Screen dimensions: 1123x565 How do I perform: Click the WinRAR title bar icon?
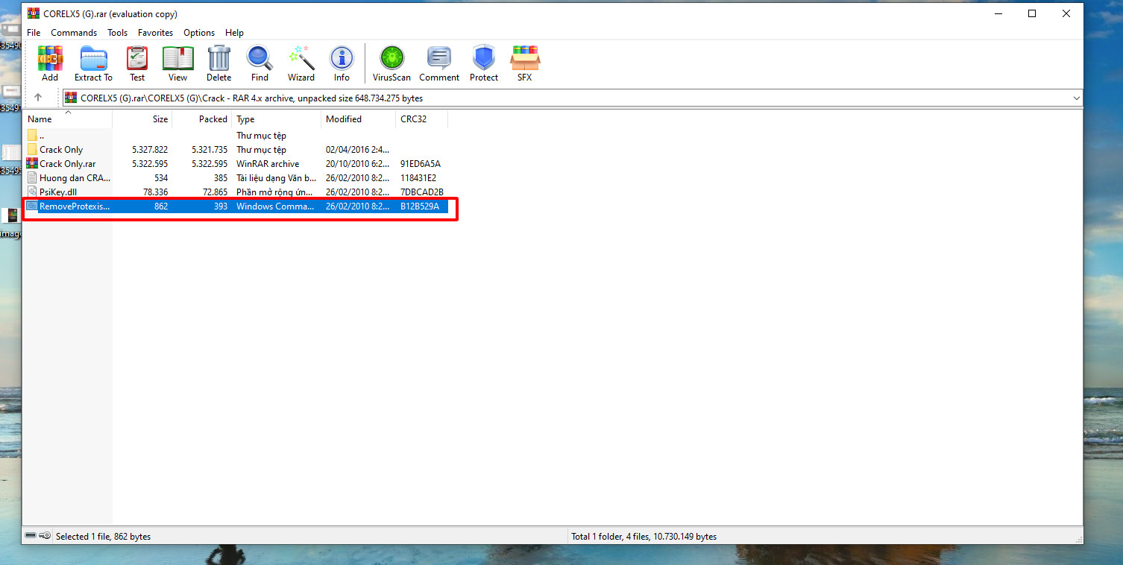tap(34, 13)
